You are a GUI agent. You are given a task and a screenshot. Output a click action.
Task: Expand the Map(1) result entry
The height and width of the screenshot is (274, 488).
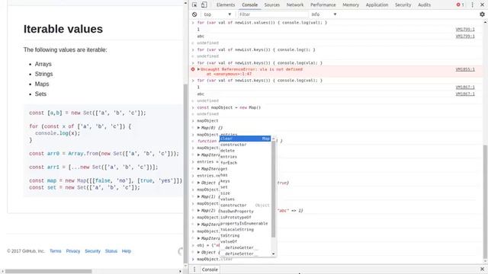(198, 196)
